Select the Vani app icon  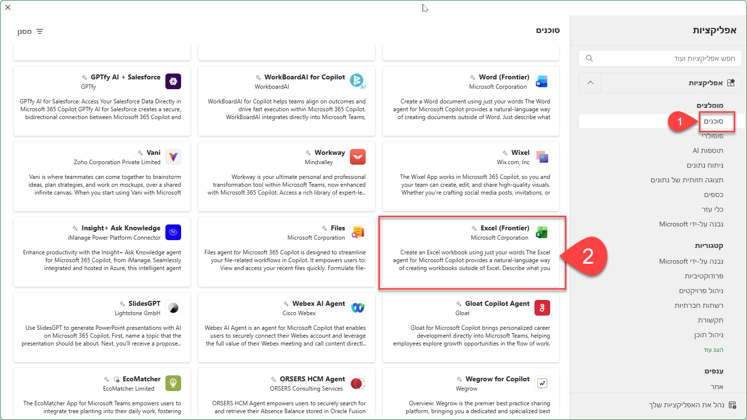tap(173, 157)
